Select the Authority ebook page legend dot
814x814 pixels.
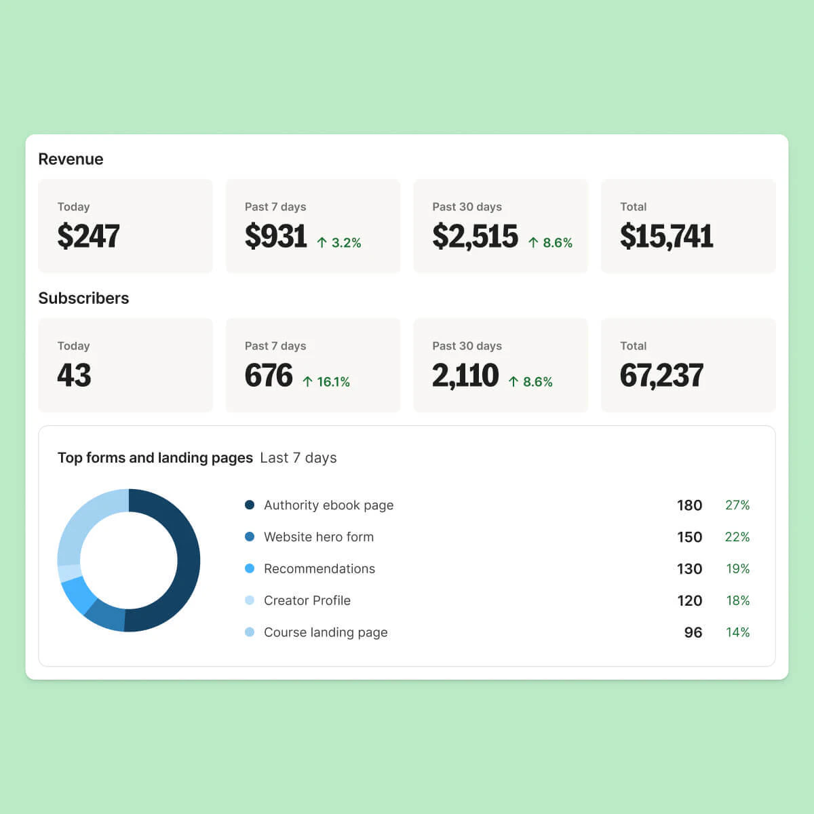(x=250, y=505)
